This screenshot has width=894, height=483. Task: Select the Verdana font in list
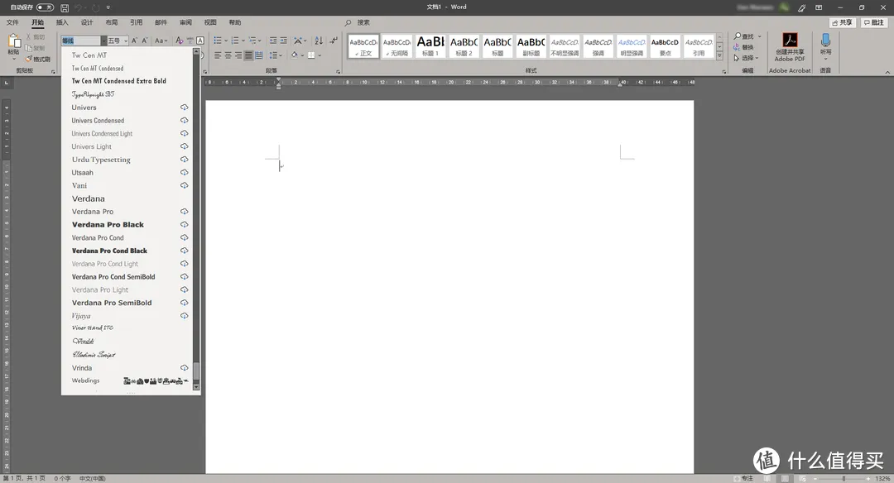coord(89,198)
